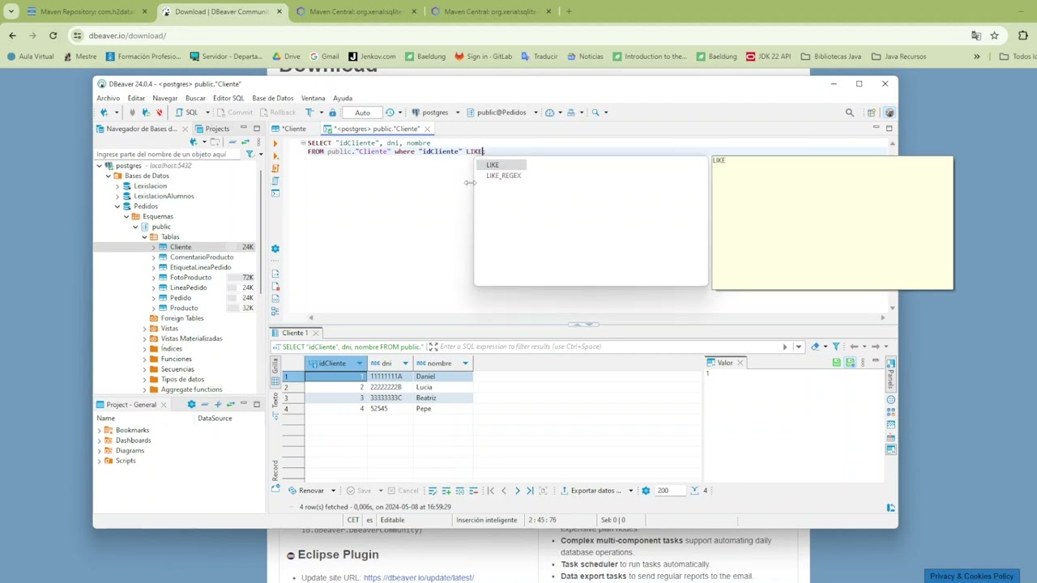Click the transaction log clock icon
This screenshot has width=1037, height=583.
(390, 113)
